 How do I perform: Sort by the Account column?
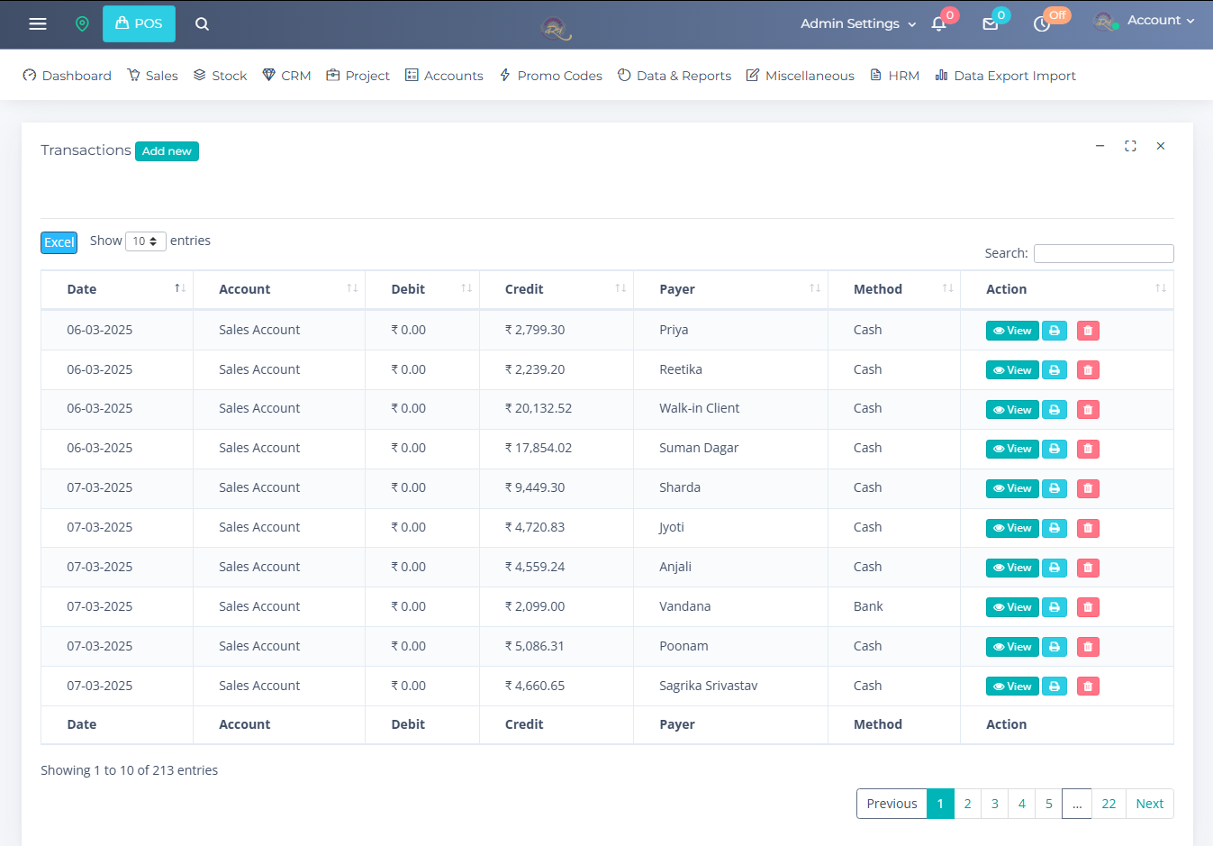click(x=279, y=289)
